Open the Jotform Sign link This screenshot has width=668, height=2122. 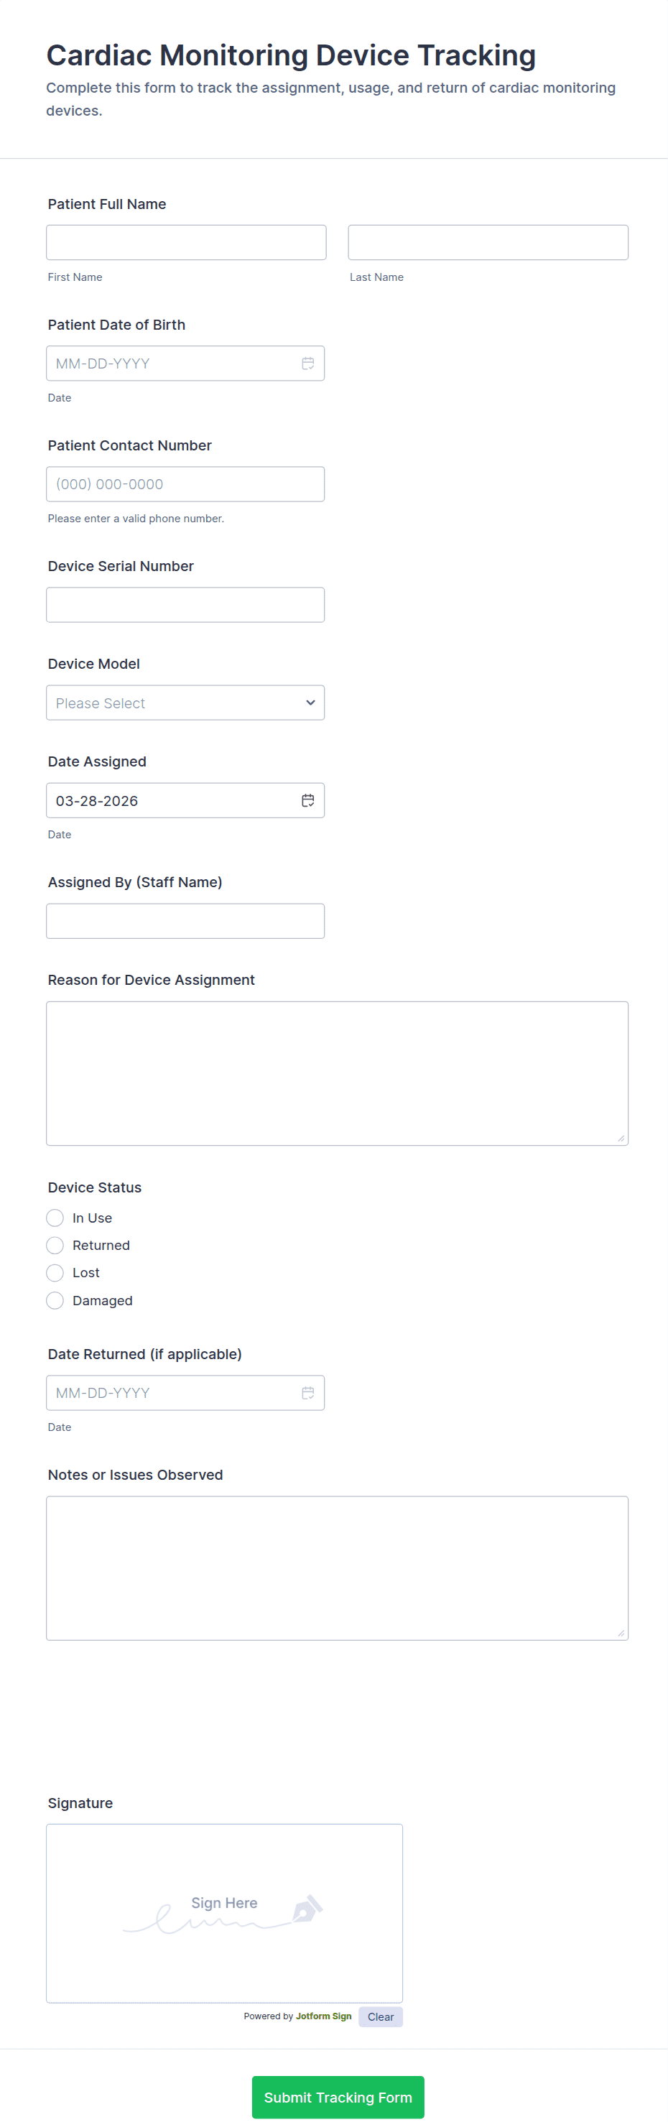tap(324, 2016)
